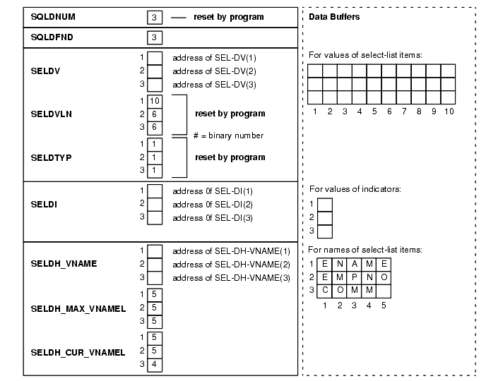Screen dimensions: 486x381
Task: Click the SQLDNUM value box containing 3
Action: point(155,17)
